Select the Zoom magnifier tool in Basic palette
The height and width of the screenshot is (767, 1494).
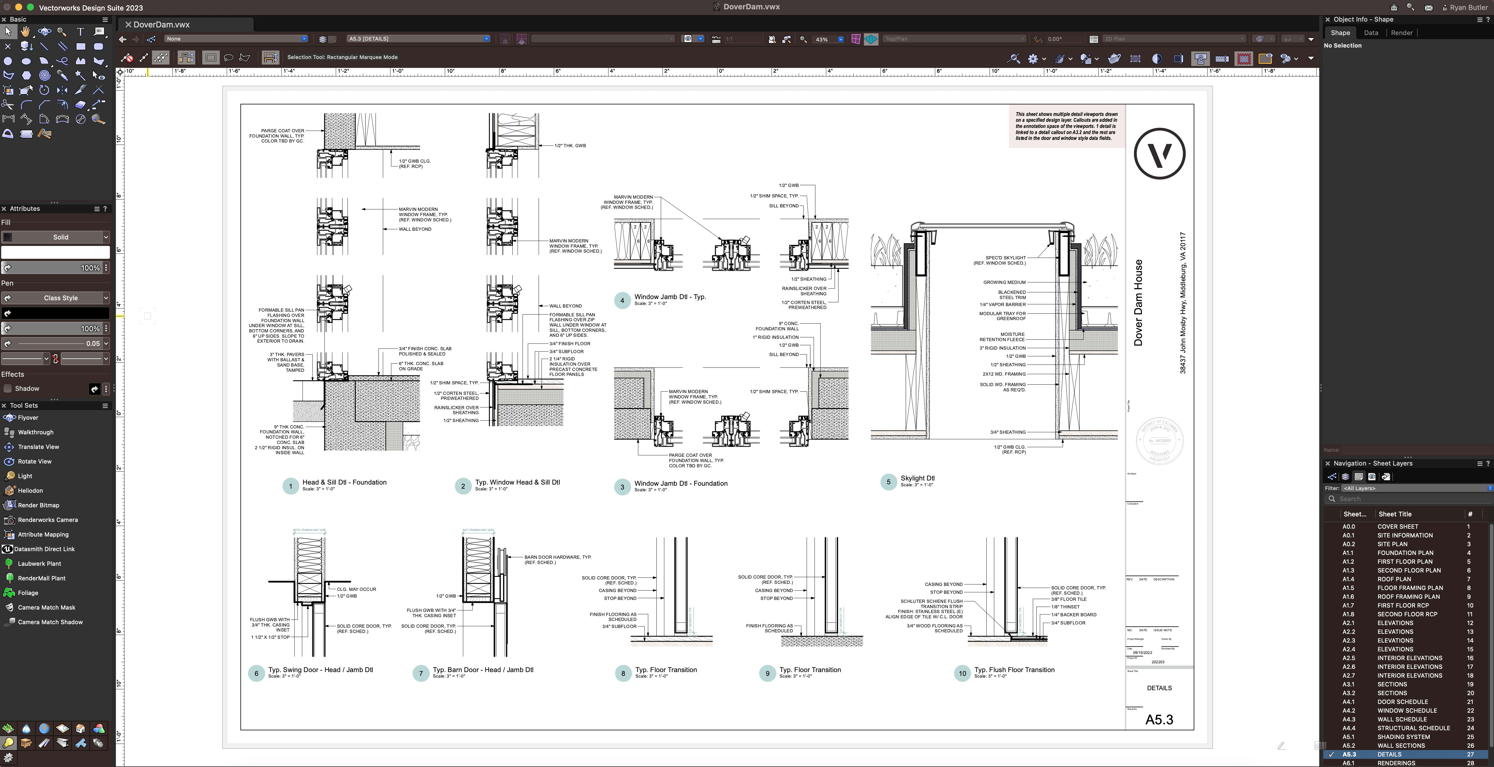coord(62,31)
